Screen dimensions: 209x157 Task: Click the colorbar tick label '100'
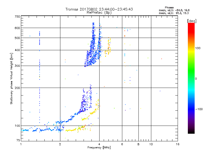tap(198, 48)
